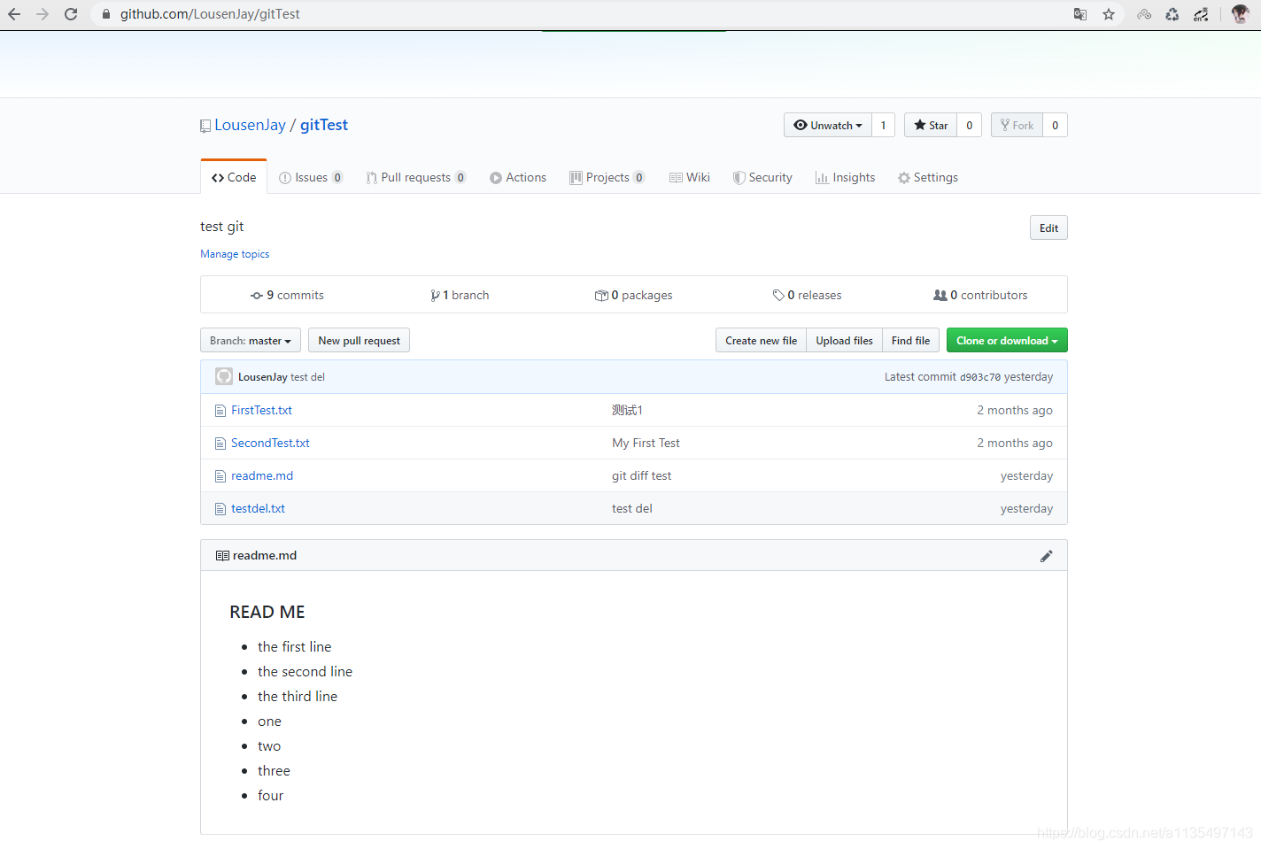This screenshot has height=849, width=1261.
Task: Click Upload files button
Action: [844, 341]
